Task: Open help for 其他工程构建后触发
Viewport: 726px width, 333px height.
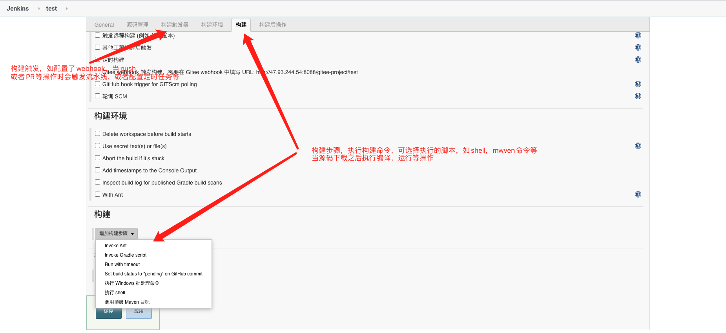Action: click(x=638, y=47)
